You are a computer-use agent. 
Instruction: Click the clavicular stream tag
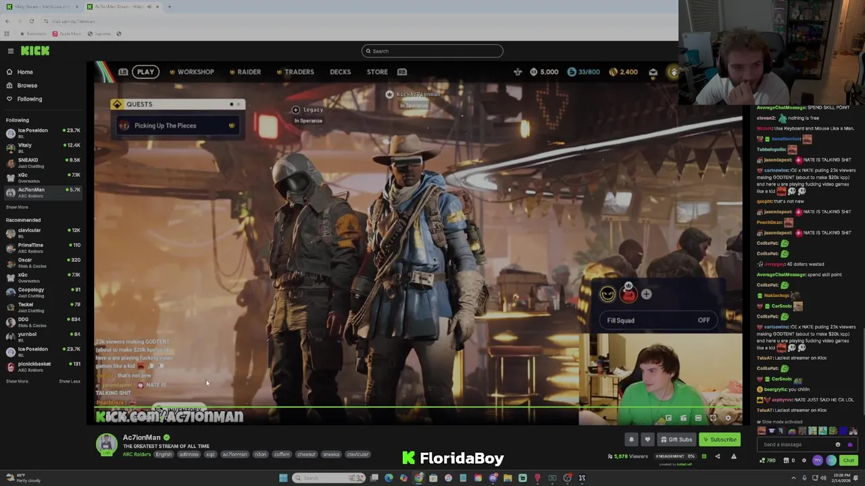click(x=357, y=454)
